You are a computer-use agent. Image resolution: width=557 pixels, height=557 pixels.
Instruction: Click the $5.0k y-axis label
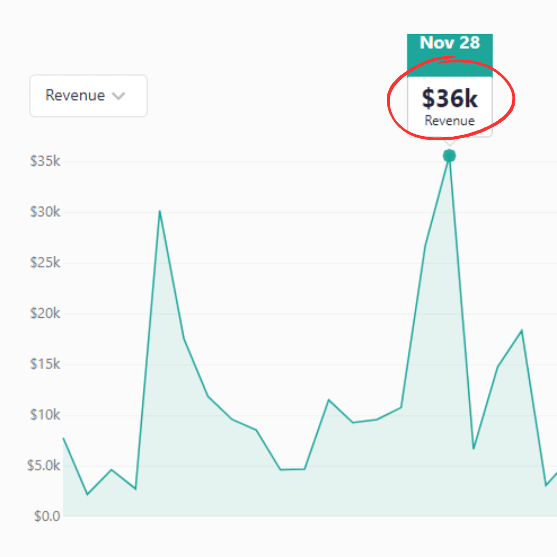pos(44,466)
